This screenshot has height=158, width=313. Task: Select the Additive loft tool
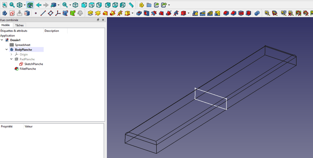pos(105,13)
